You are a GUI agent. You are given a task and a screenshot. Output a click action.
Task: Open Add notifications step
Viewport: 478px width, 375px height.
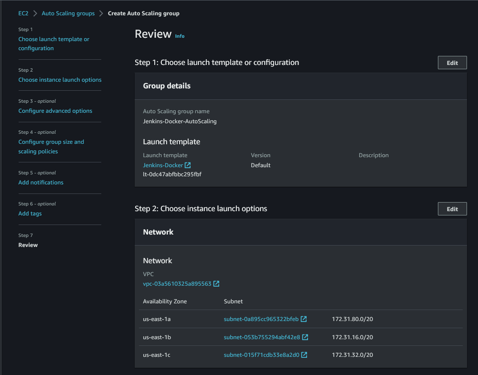tap(41, 182)
